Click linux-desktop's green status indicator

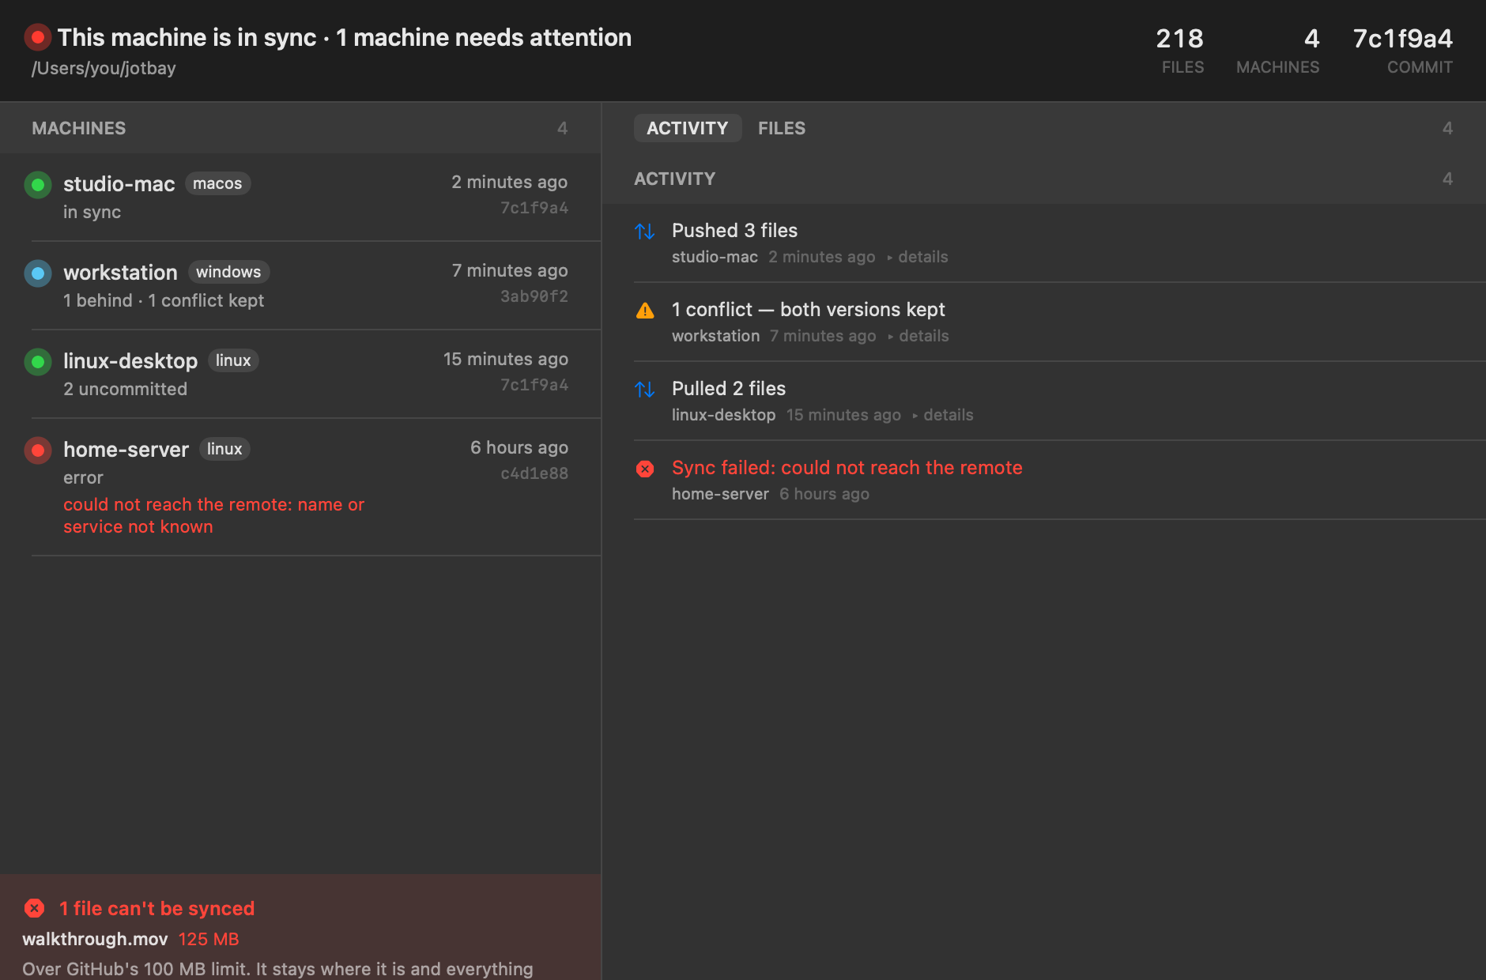point(37,362)
